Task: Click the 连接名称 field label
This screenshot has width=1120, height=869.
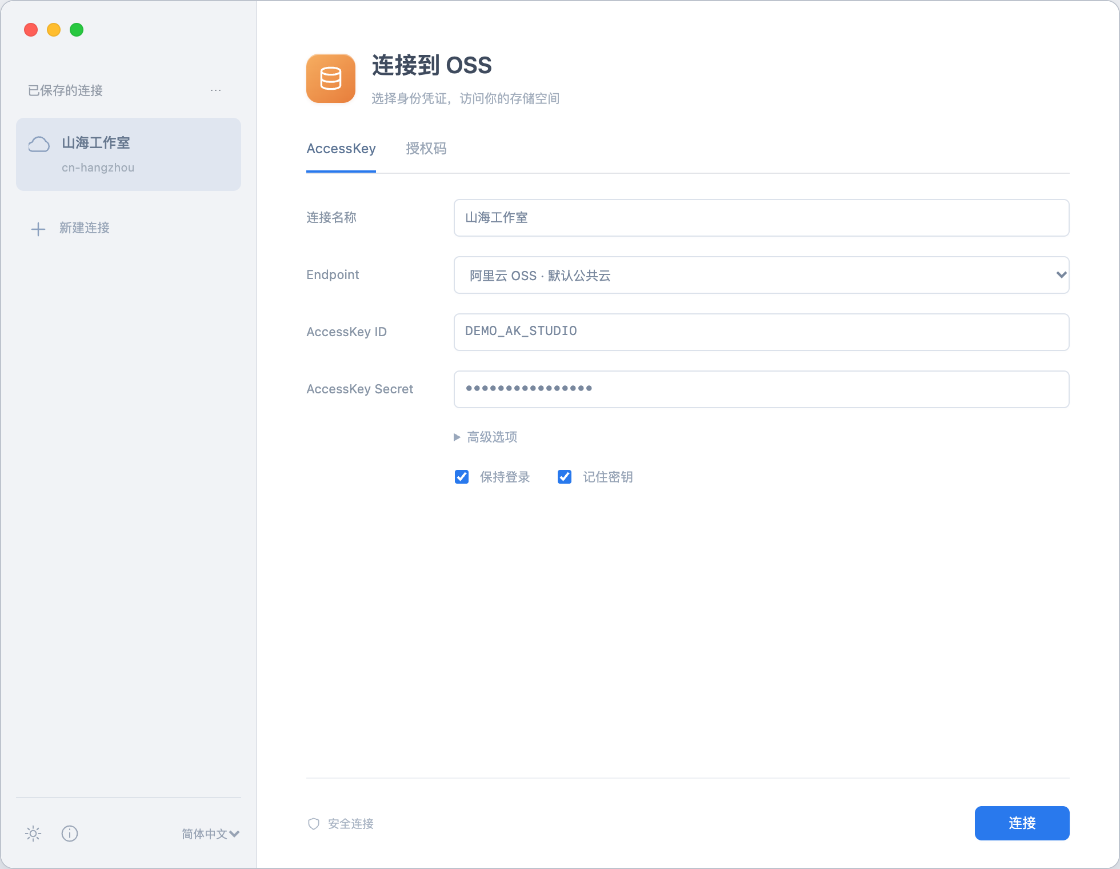Action: tap(331, 217)
